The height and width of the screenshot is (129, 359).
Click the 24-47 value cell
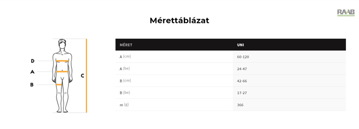(242, 69)
